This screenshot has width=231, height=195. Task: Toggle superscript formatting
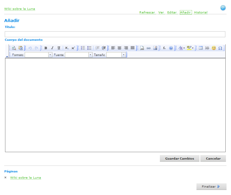[73, 48]
